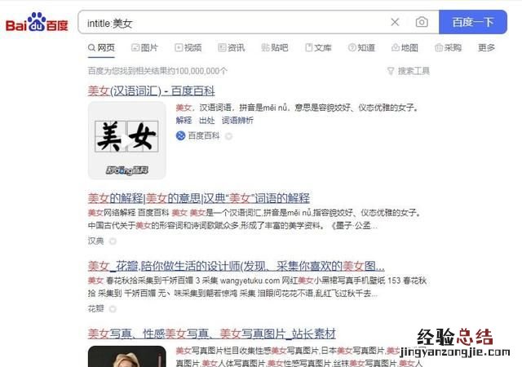Viewport: 522px width, 367px height.
Task: Open camera image search icon
Action: (422, 22)
